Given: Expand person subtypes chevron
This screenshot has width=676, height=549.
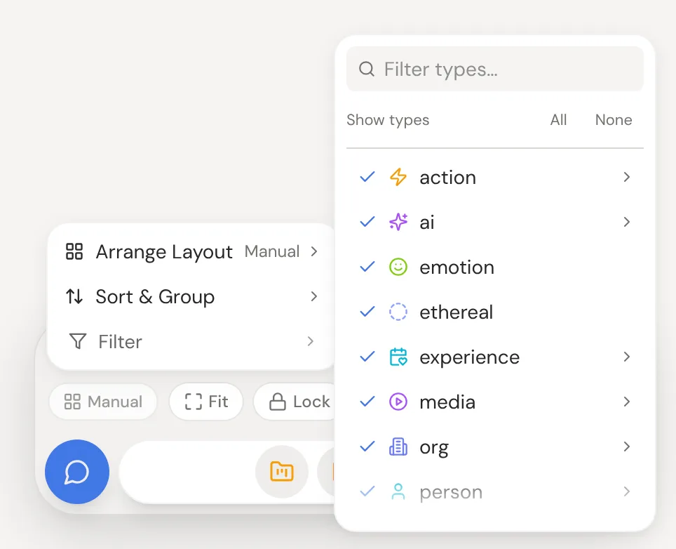Looking at the screenshot, I should coord(627,491).
